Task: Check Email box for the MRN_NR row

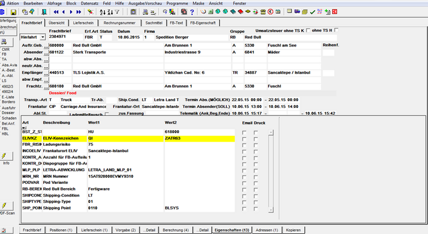Action: [x=244, y=177]
